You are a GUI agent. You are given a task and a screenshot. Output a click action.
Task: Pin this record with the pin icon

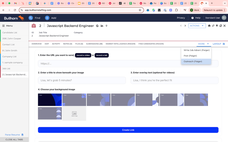(217, 26)
